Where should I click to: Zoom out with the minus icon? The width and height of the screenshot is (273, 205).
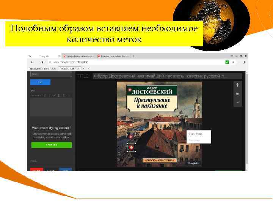click(x=237, y=102)
